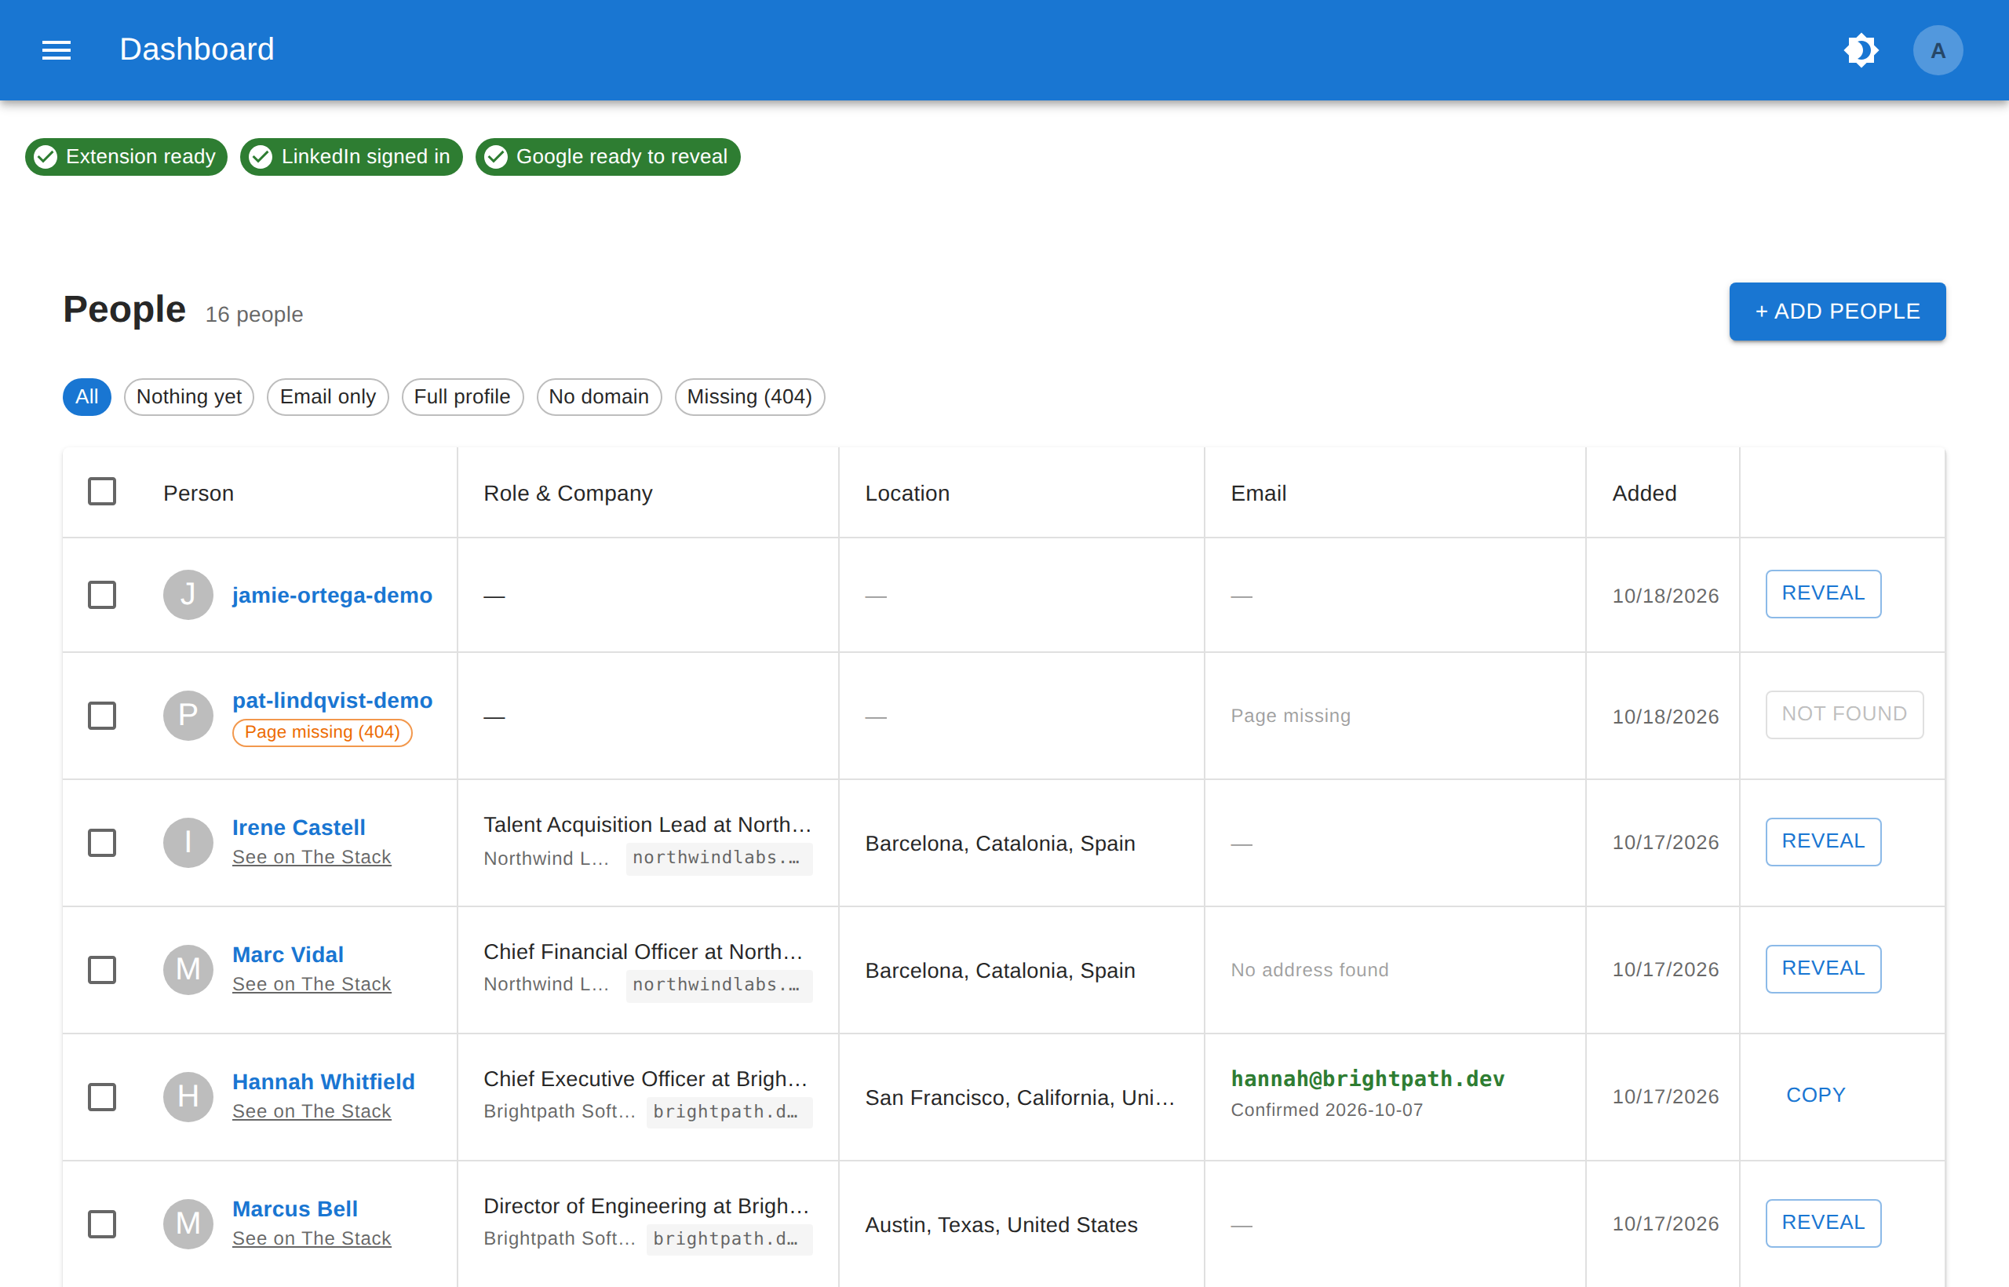
Task: Click the Extension ready status chip
Action: 126,156
